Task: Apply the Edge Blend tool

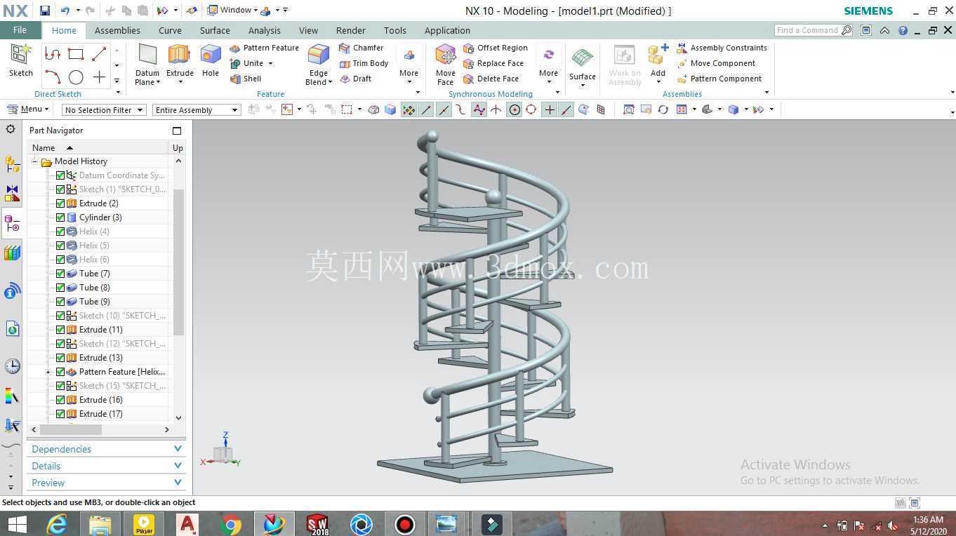Action: pos(319,65)
